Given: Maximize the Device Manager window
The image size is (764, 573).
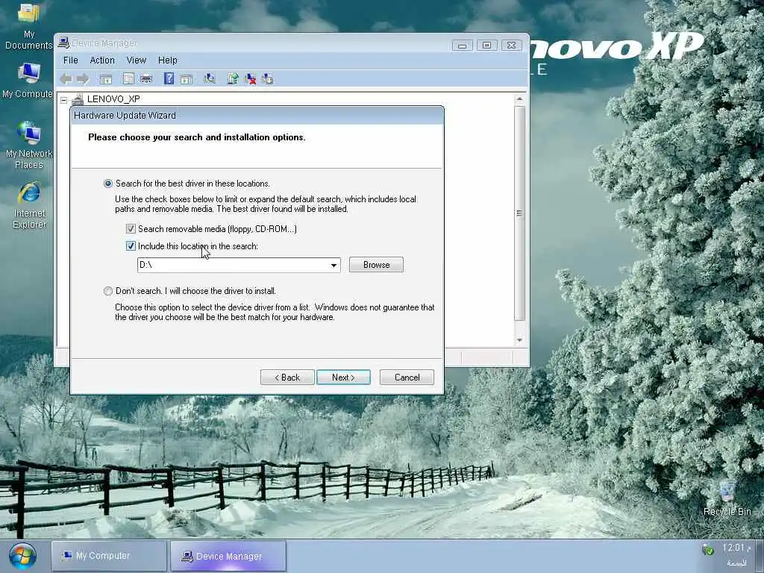Looking at the screenshot, I should 486,46.
